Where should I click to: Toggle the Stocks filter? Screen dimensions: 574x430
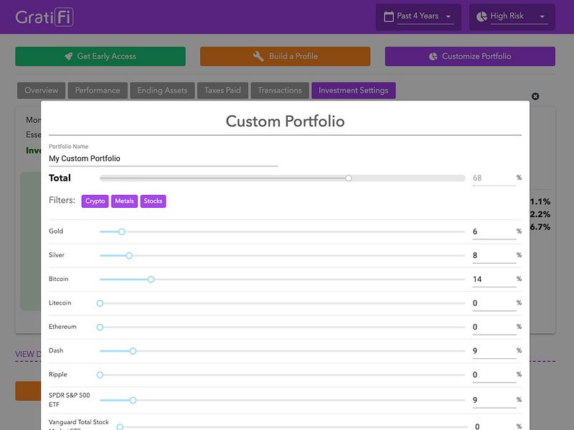[x=153, y=201]
